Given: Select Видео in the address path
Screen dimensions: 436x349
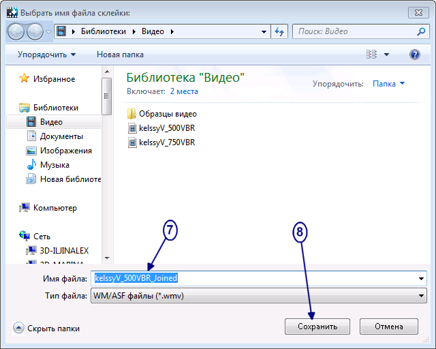Looking at the screenshot, I should pyautogui.click(x=153, y=31).
